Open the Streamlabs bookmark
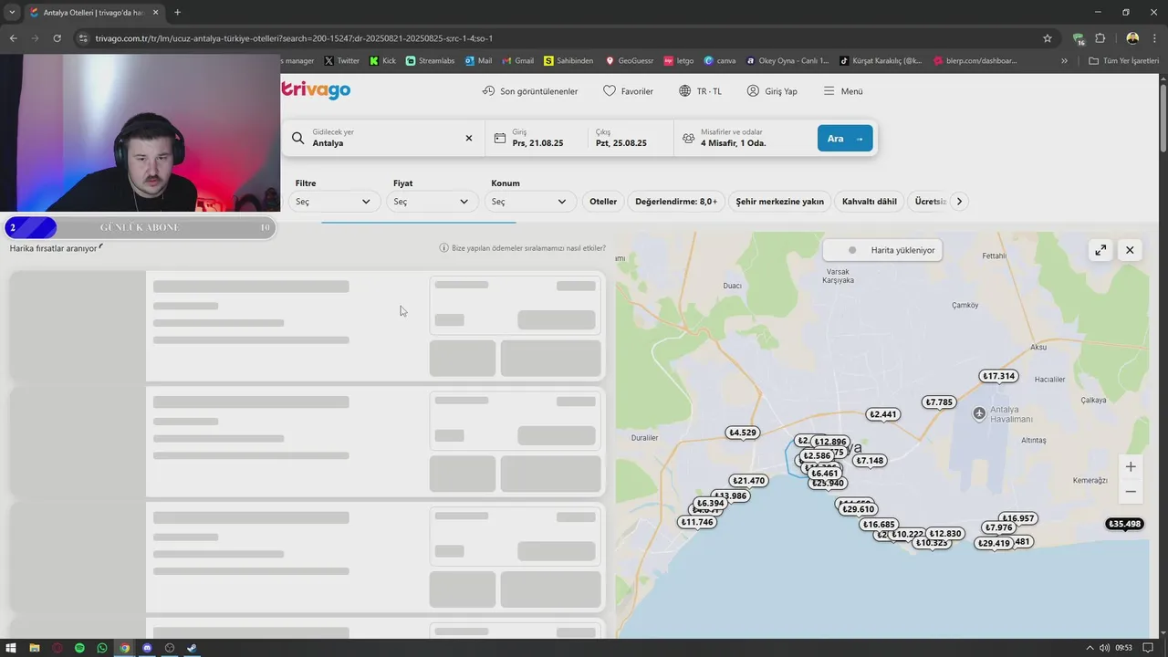 431,61
